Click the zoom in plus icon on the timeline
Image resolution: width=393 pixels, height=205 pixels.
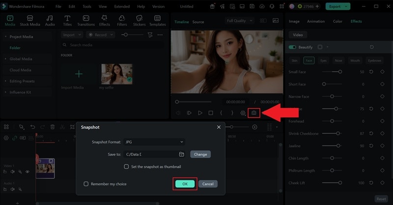(x=254, y=127)
